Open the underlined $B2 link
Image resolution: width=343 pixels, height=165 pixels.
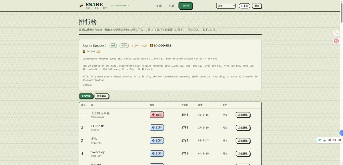pos(98,52)
